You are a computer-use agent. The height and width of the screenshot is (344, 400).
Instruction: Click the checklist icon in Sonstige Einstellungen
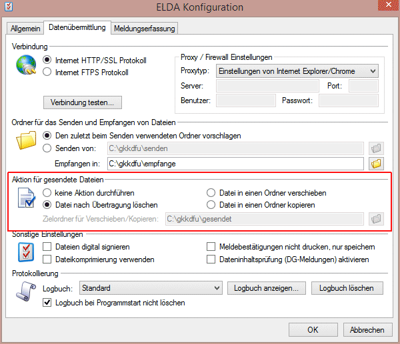(x=26, y=252)
